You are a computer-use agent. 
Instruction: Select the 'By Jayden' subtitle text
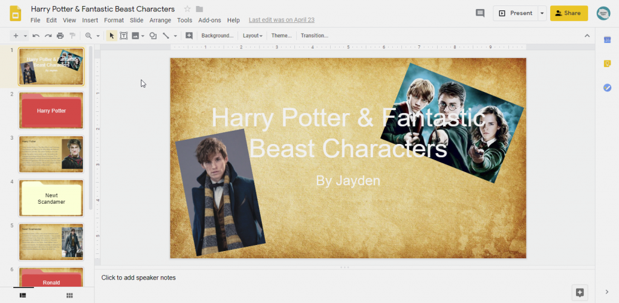[x=348, y=181]
